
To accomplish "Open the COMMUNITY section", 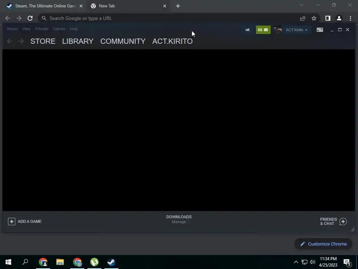I will (x=123, y=41).
